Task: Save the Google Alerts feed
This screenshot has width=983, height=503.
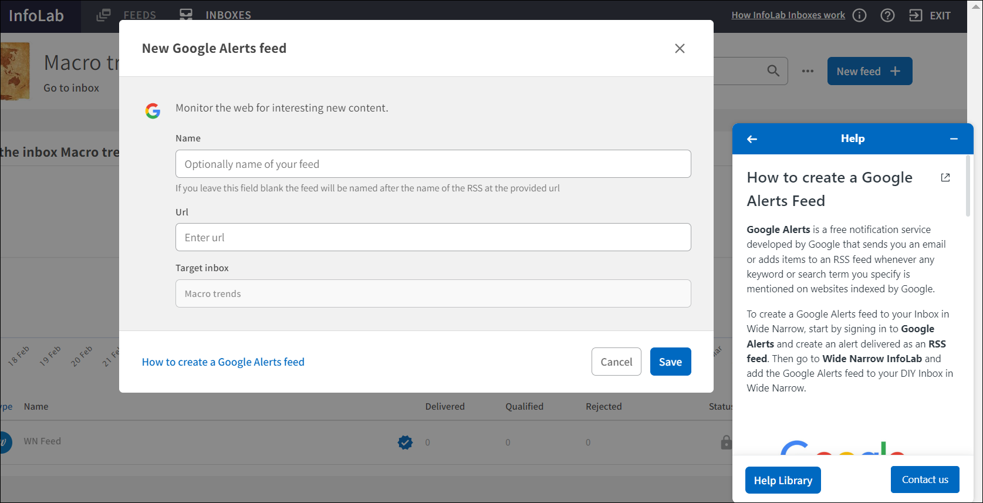Action: tap(670, 362)
